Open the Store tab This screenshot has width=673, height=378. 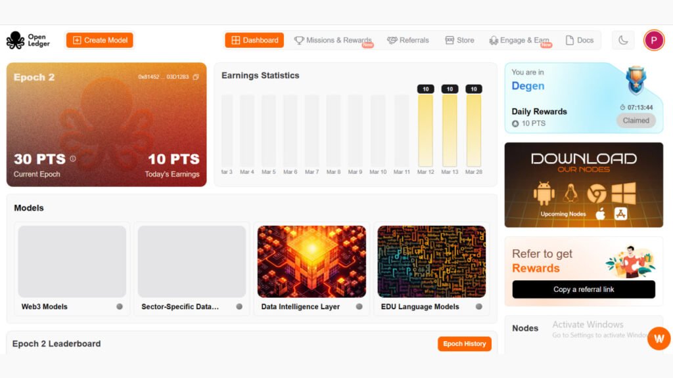459,40
